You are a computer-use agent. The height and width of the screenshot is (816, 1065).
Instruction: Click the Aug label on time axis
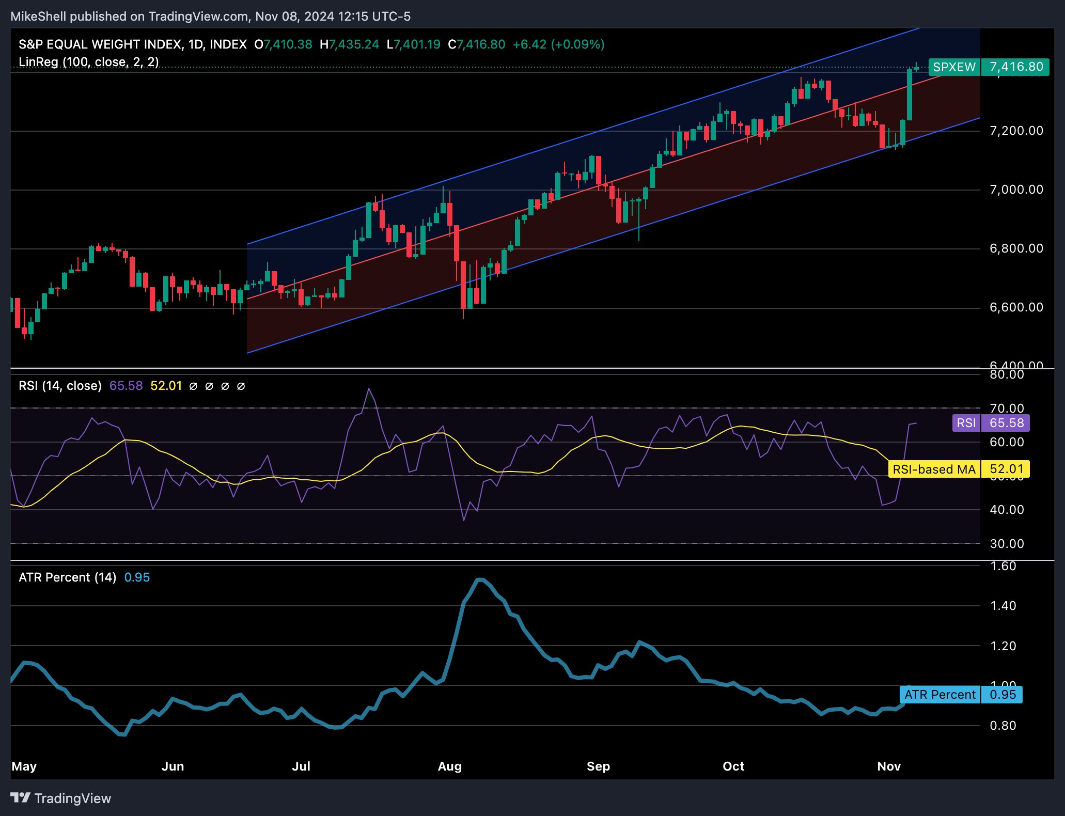449,766
